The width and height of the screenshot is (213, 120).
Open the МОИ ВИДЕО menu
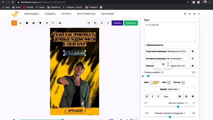[x=32, y=14]
